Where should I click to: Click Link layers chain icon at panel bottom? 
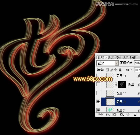point(100,114)
